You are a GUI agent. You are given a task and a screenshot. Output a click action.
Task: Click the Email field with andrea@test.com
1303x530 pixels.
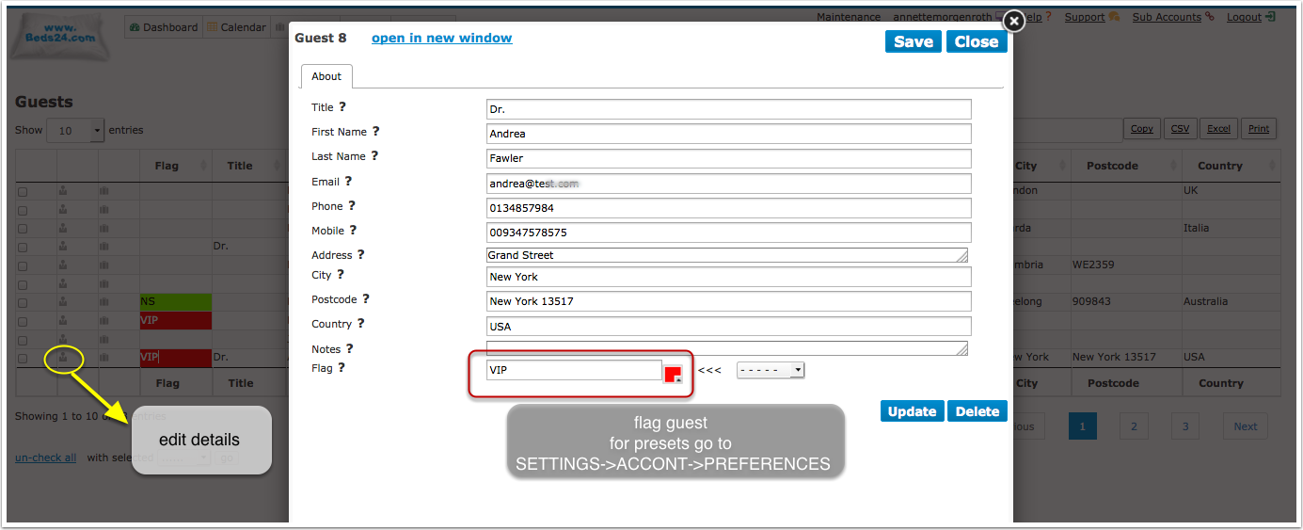pos(729,184)
